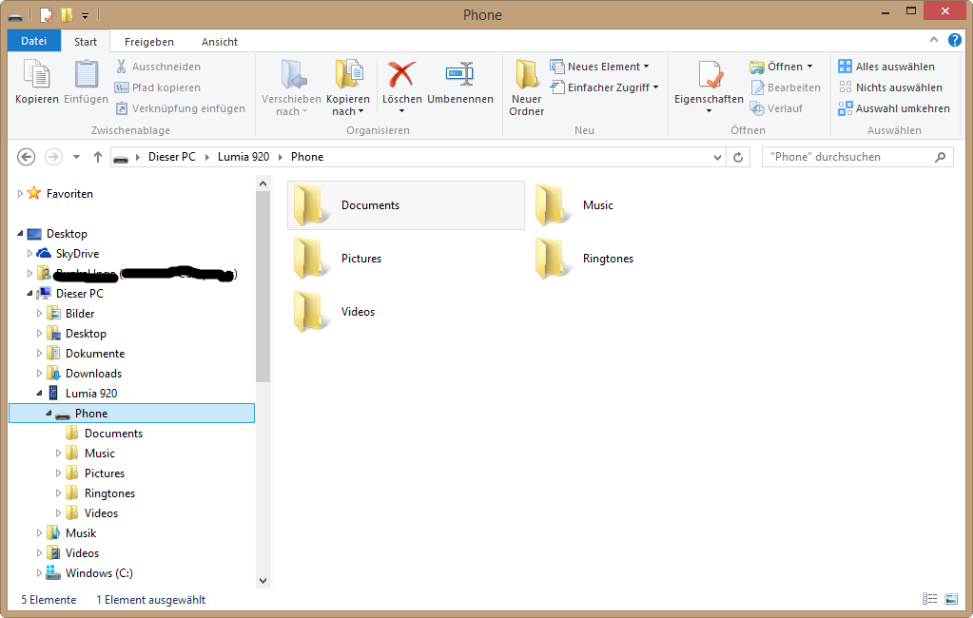Open the Einfacher Zugriff dropdown

pos(604,87)
